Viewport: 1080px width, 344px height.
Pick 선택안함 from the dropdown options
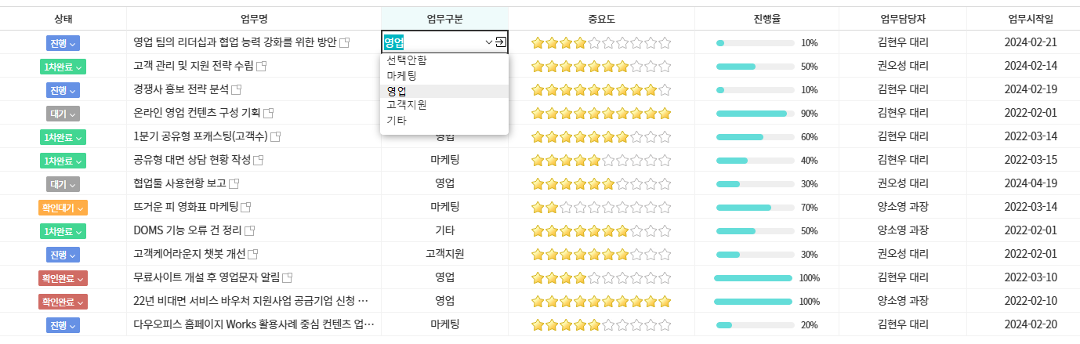point(406,60)
